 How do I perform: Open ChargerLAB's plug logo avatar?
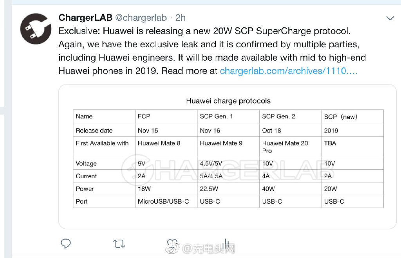pyautogui.click(x=36, y=29)
